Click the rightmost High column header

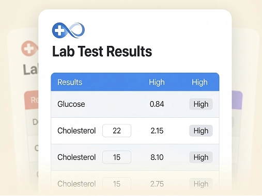coord(199,82)
